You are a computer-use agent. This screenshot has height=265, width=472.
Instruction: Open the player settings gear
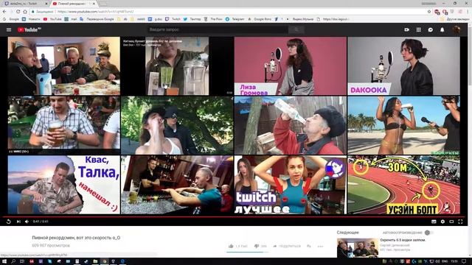tap(442, 222)
